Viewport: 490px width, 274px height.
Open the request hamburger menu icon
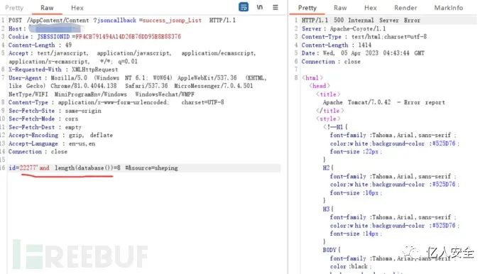point(276,7)
